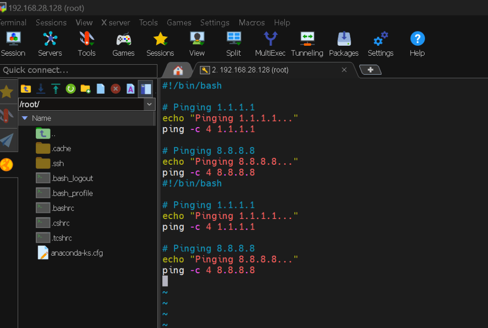488x328 pixels.
Task: Delete selected file with red X icon
Action: [115, 89]
